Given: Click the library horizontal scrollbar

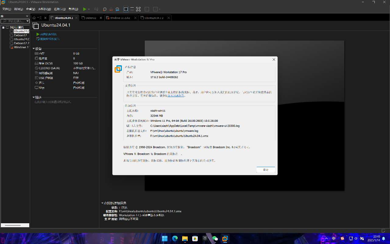Looking at the screenshot, I should pos(15,225).
